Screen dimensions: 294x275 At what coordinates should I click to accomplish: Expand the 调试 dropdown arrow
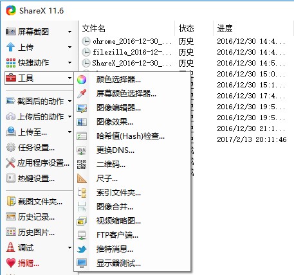tap(69, 247)
